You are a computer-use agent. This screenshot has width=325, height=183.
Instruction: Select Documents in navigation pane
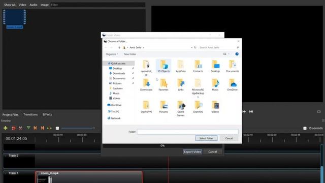(x=118, y=78)
